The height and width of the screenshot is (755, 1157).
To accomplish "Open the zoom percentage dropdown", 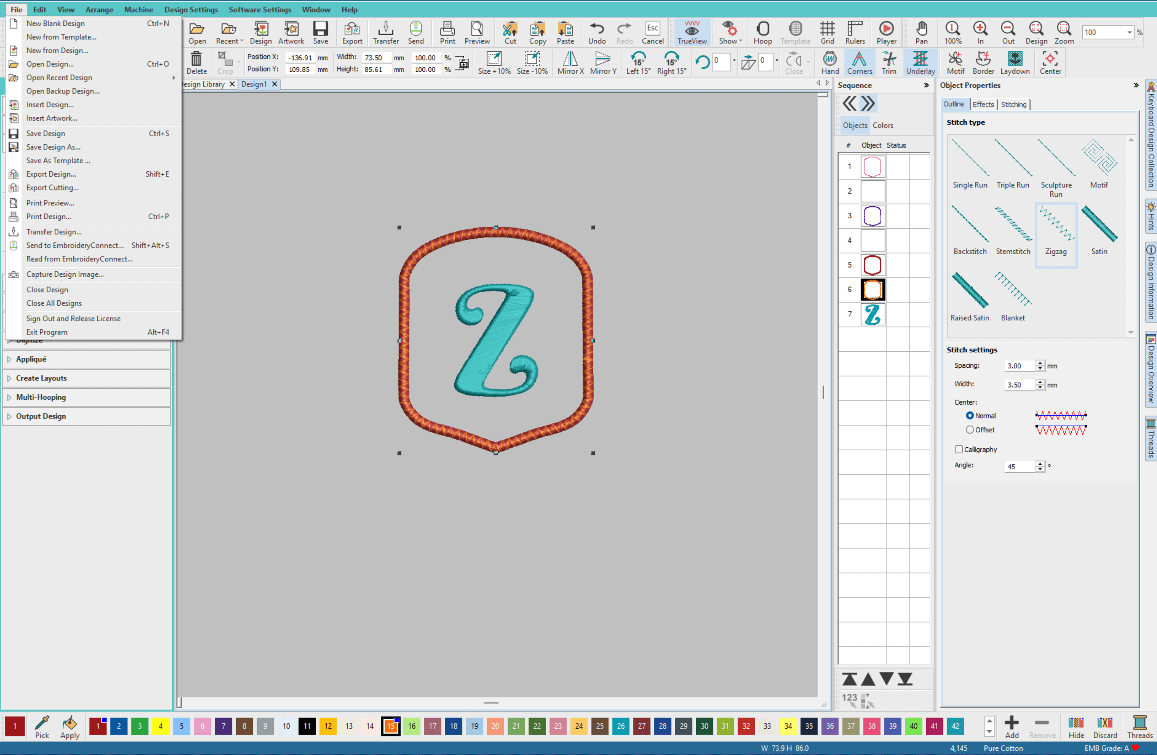I will point(1129,32).
